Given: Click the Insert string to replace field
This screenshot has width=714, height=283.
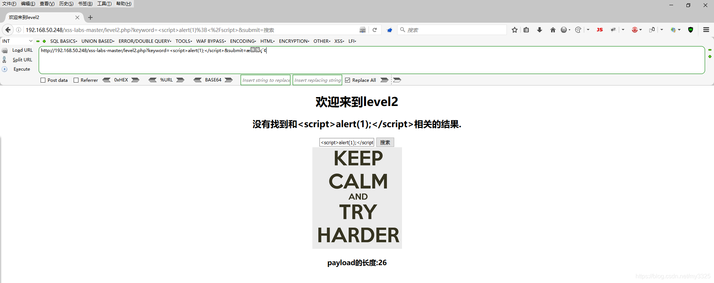Looking at the screenshot, I should (266, 80).
